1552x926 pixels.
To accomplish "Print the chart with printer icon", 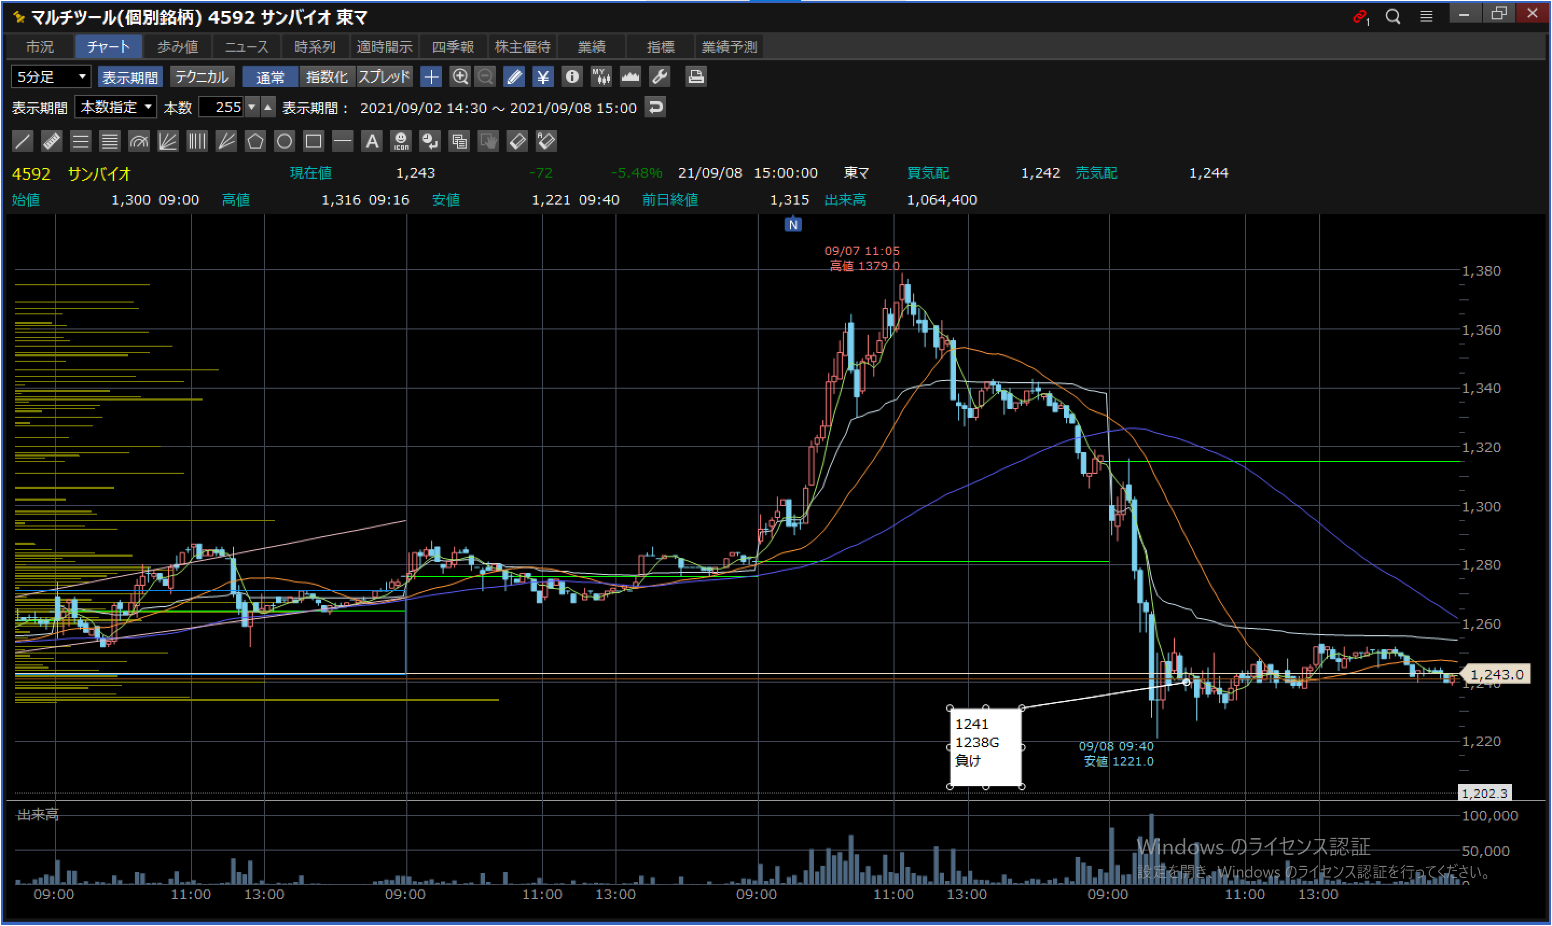I will 695,77.
